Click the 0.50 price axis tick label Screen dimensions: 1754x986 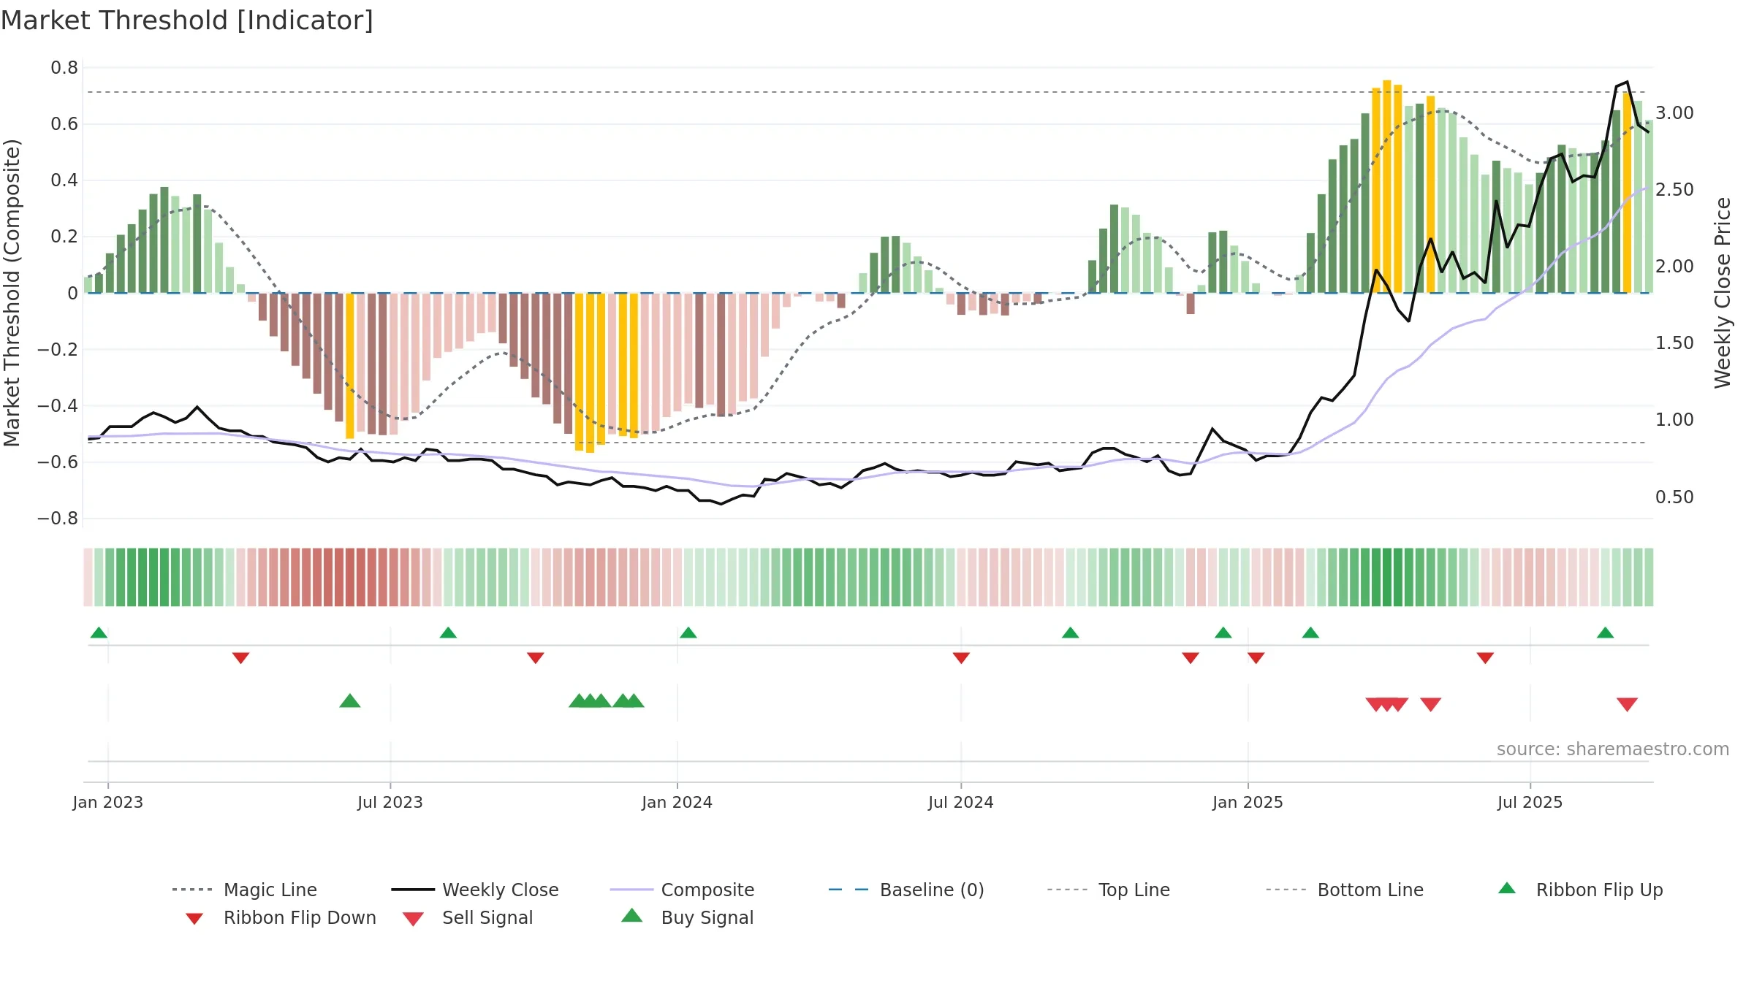(1674, 497)
